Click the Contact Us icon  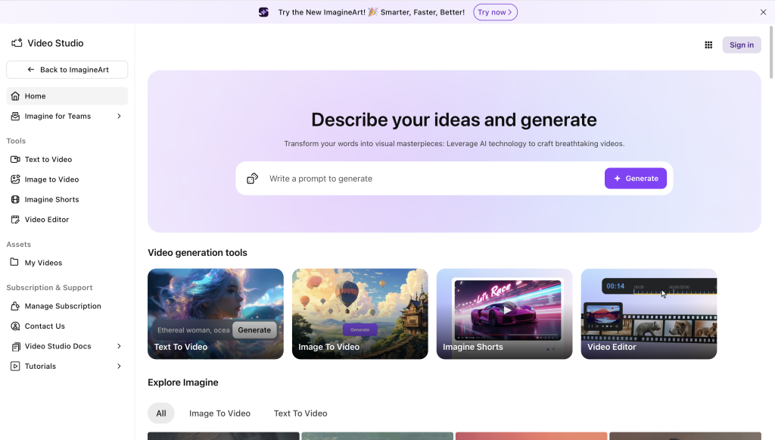(x=15, y=326)
